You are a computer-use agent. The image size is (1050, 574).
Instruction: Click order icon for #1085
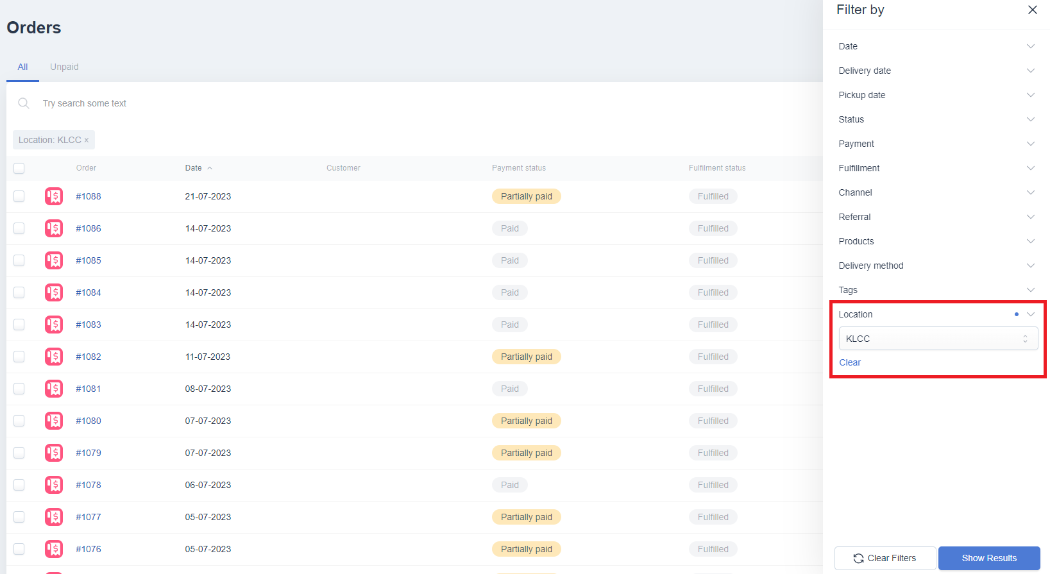tap(54, 260)
